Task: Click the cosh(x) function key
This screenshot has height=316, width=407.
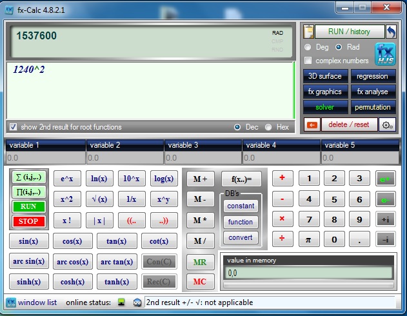Action: [x=73, y=281]
